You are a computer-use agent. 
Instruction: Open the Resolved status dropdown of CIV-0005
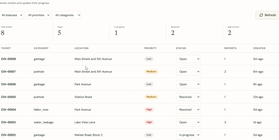188,97
